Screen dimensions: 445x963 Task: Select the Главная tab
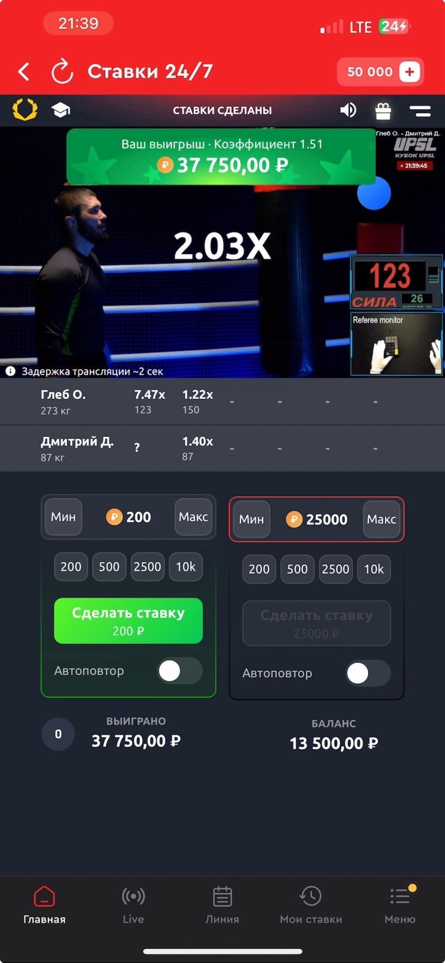click(x=44, y=905)
